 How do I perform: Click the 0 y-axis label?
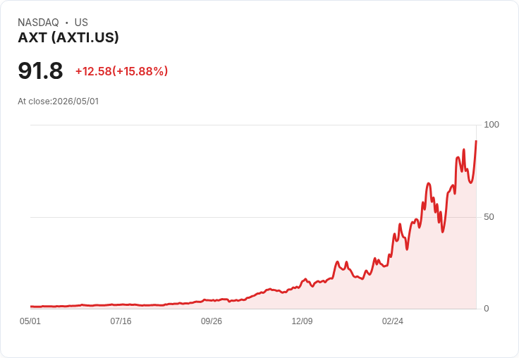pyautogui.click(x=487, y=309)
